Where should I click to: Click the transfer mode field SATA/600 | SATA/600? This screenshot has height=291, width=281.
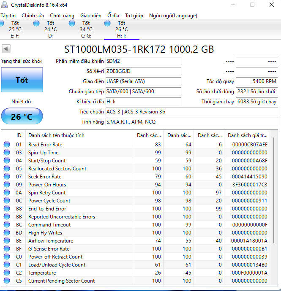tap(143, 92)
